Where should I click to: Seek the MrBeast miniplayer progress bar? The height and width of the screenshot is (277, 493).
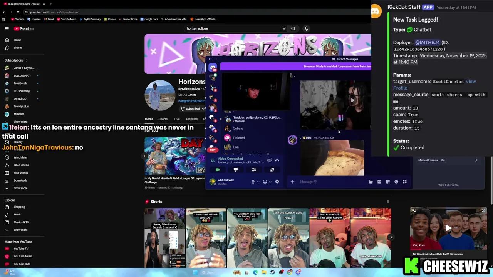pos(448,249)
